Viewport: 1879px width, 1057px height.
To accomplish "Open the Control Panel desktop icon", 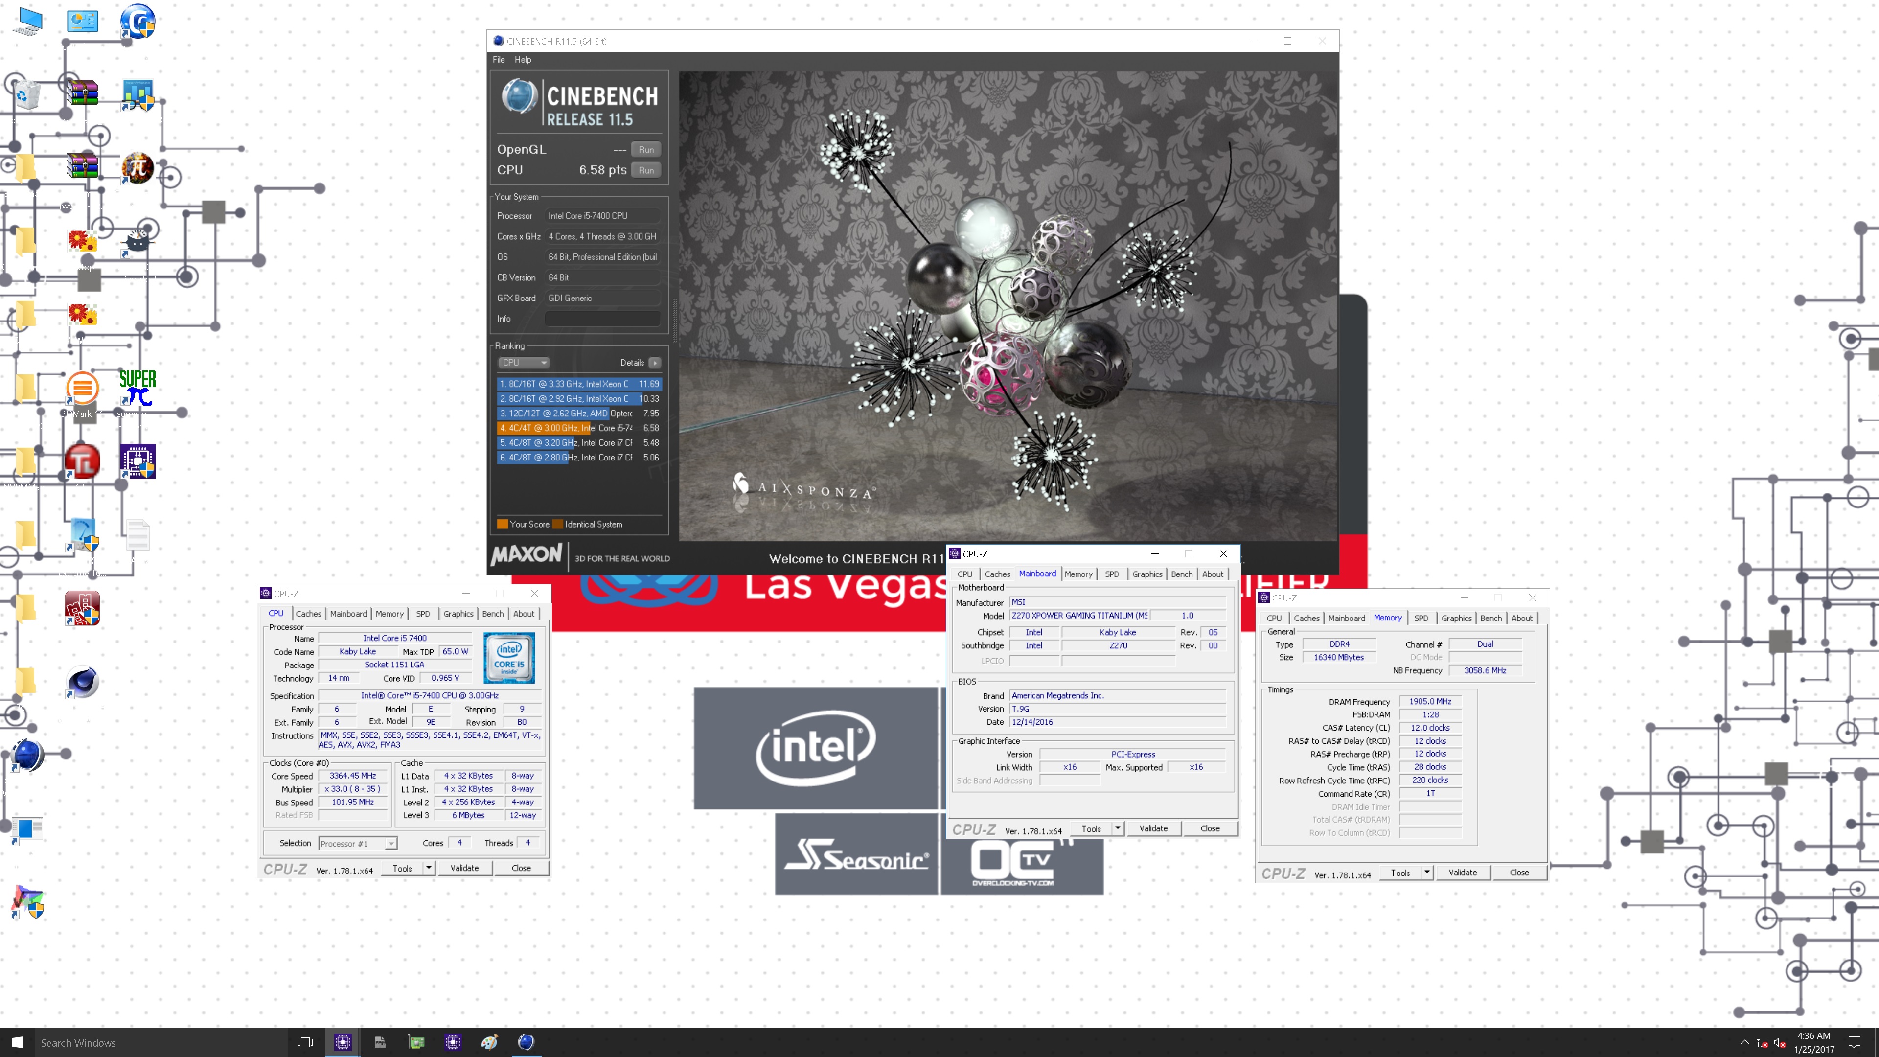I will pos(82,21).
